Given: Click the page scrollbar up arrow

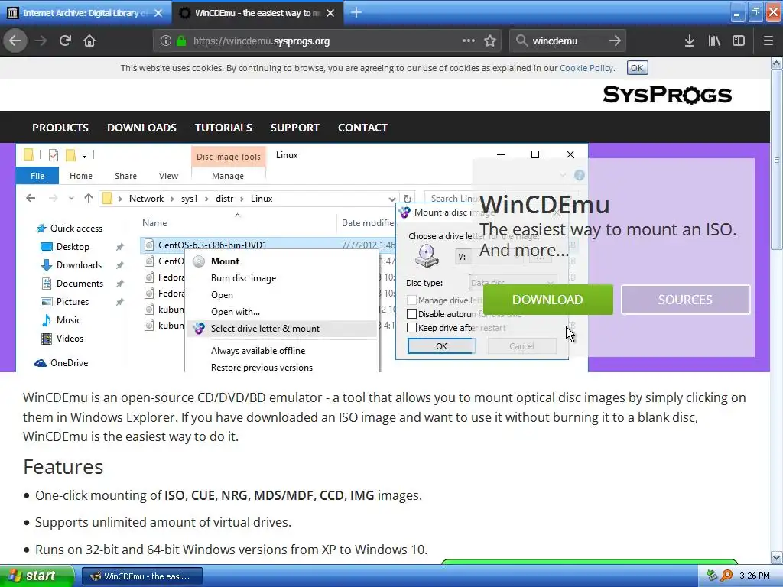Looking at the screenshot, I should pos(777,63).
